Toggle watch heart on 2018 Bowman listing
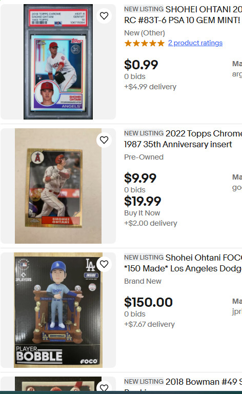Image resolution: width=242 pixels, height=394 pixels. pyautogui.click(x=104, y=387)
